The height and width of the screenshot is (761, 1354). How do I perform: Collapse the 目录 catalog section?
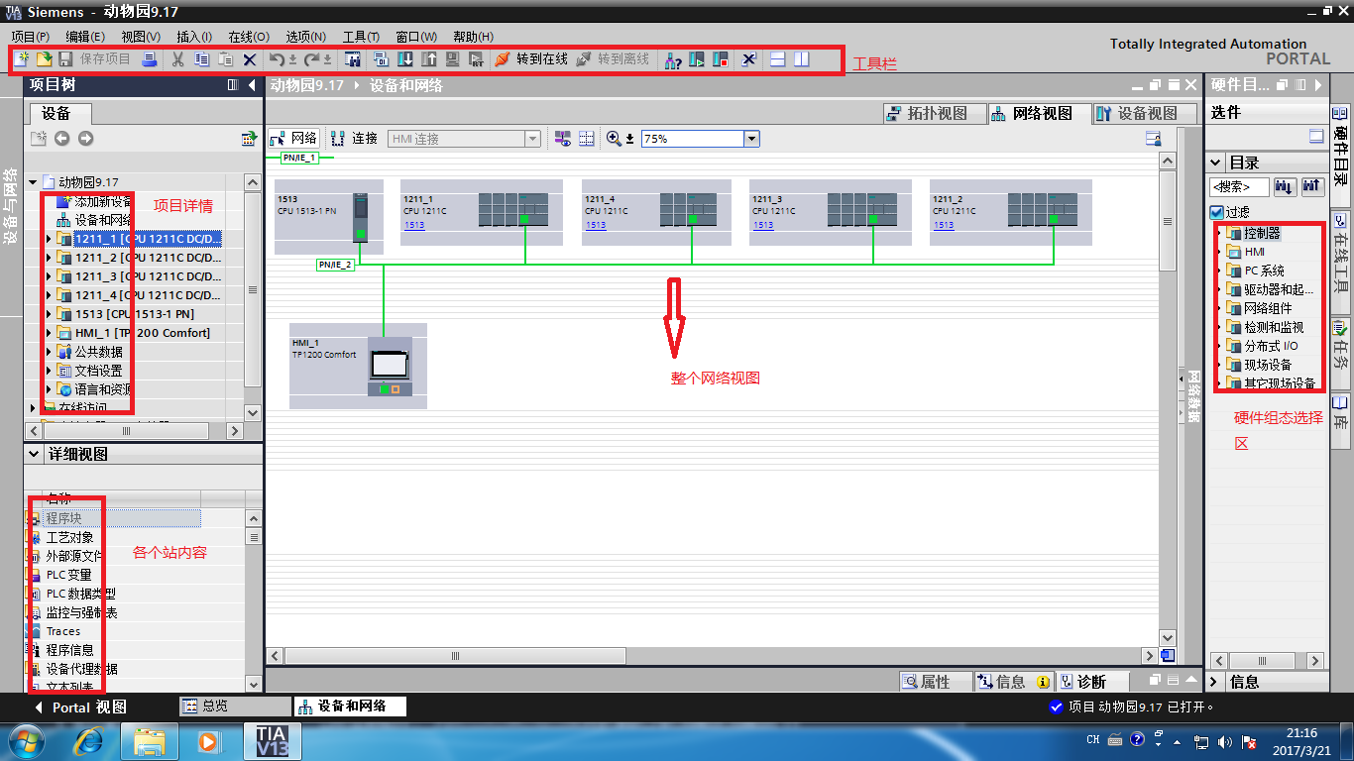pyautogui.click(x=1216, y=163)
